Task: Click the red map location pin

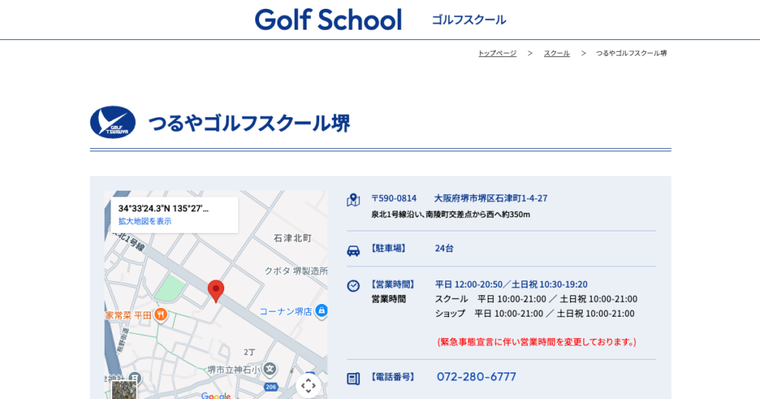Action: coord(215,290)
